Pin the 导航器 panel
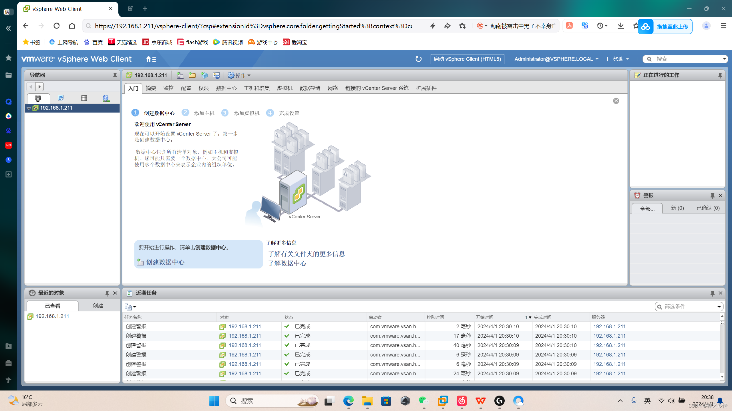732x411 pixels. pyautogui.click(x=115, y=75)
